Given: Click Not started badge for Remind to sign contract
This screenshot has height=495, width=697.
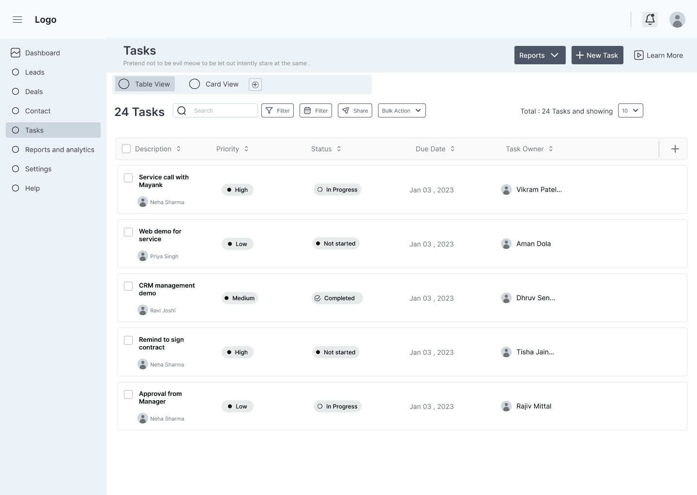Looking at the screenshot, I should (336, 352).
